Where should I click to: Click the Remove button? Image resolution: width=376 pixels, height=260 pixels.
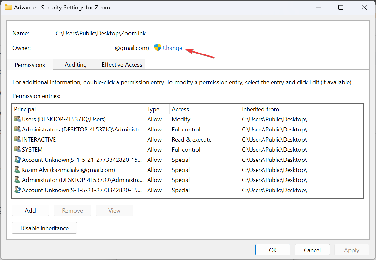(72, 210)
